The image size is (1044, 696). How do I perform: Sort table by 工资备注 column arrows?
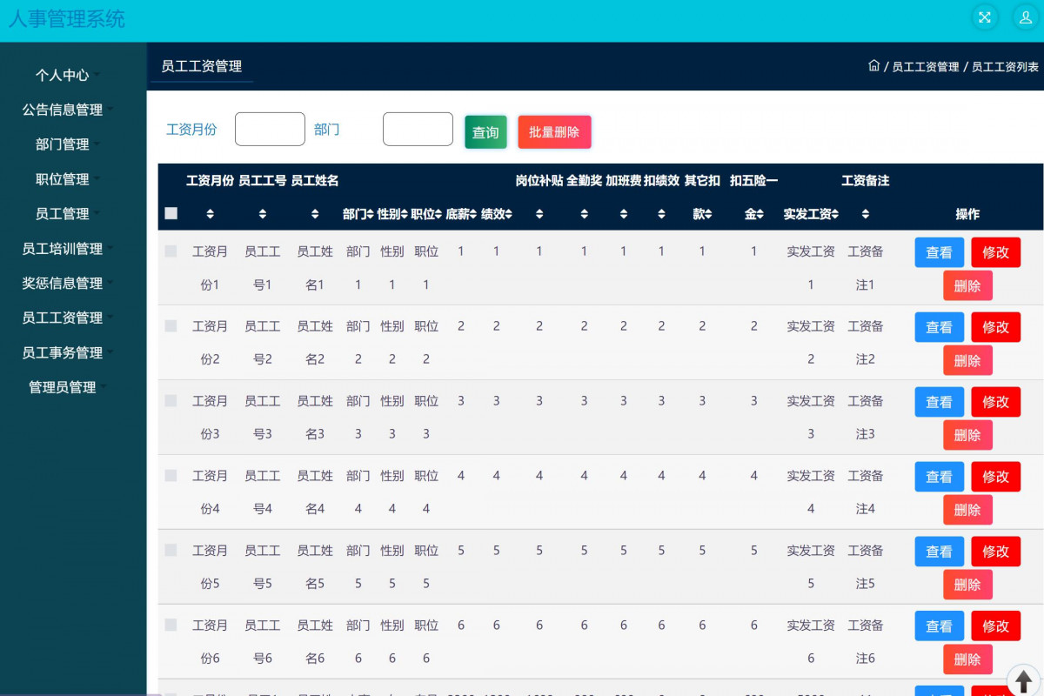[x=866, y=214]
